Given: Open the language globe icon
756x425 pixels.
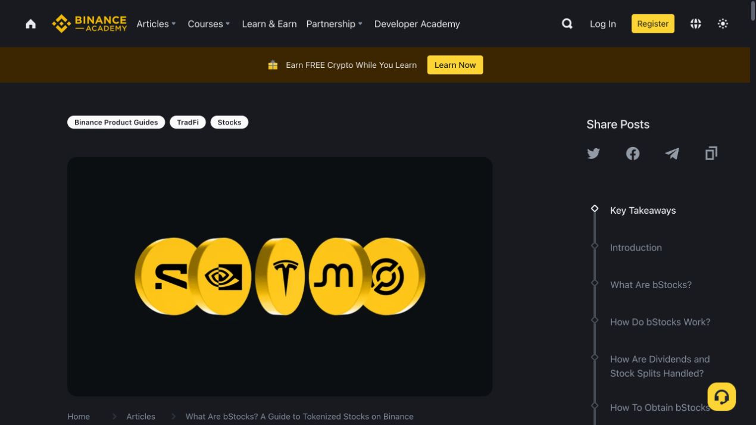Looking at the screenshot, I should click(695, 24).
